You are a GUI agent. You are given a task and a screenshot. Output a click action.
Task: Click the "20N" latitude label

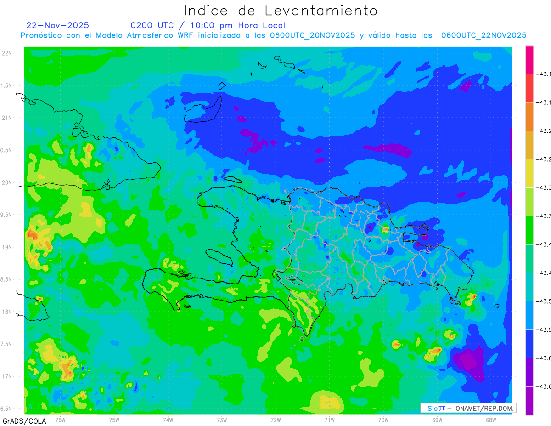(7, 182)
